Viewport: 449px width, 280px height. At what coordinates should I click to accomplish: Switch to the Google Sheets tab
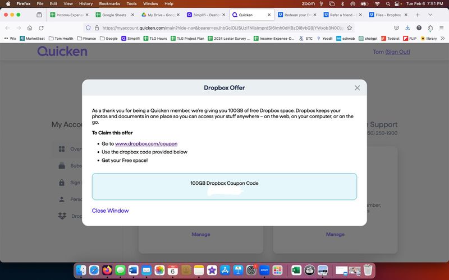(114, 15)
